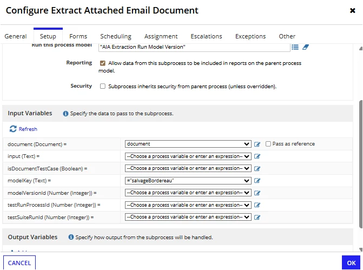Open expression editor for testSuiteRunId
The width and height of the screenshot is (363, 270).
point(257,217)
